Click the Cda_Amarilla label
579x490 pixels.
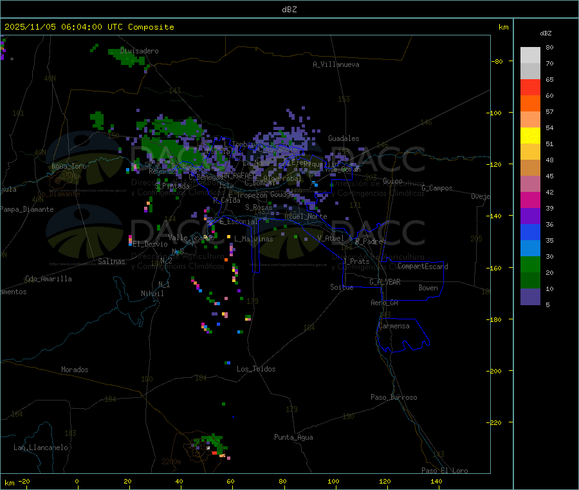(x=48, y=279)
